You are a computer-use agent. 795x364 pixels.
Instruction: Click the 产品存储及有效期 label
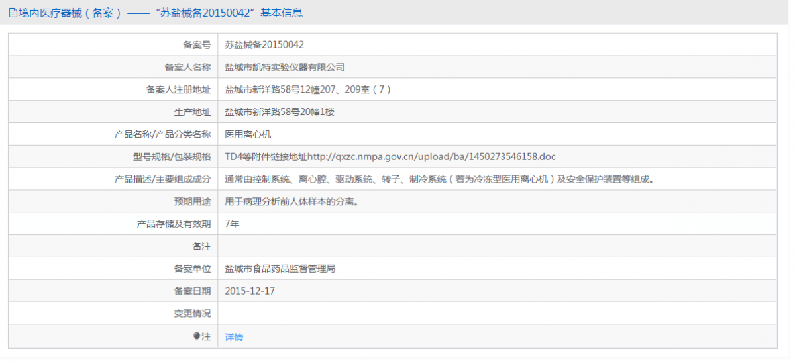[174, 224]
